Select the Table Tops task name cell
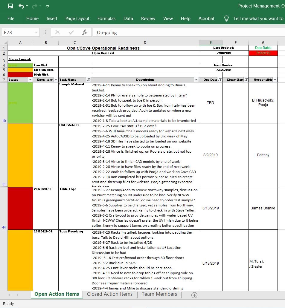285x308 pixels. 75,208
